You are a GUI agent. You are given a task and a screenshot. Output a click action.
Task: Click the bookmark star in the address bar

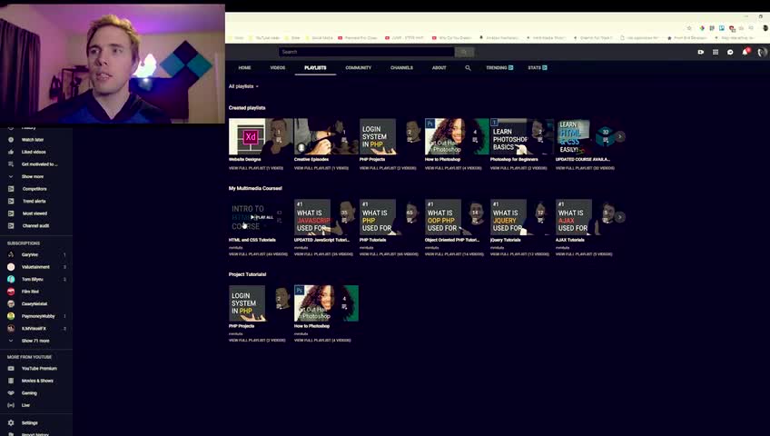point(689,28)
